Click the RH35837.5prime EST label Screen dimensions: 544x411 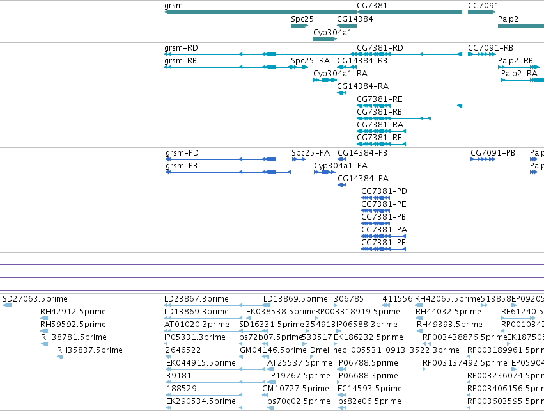pyautogui.click(x=90, y=351)
